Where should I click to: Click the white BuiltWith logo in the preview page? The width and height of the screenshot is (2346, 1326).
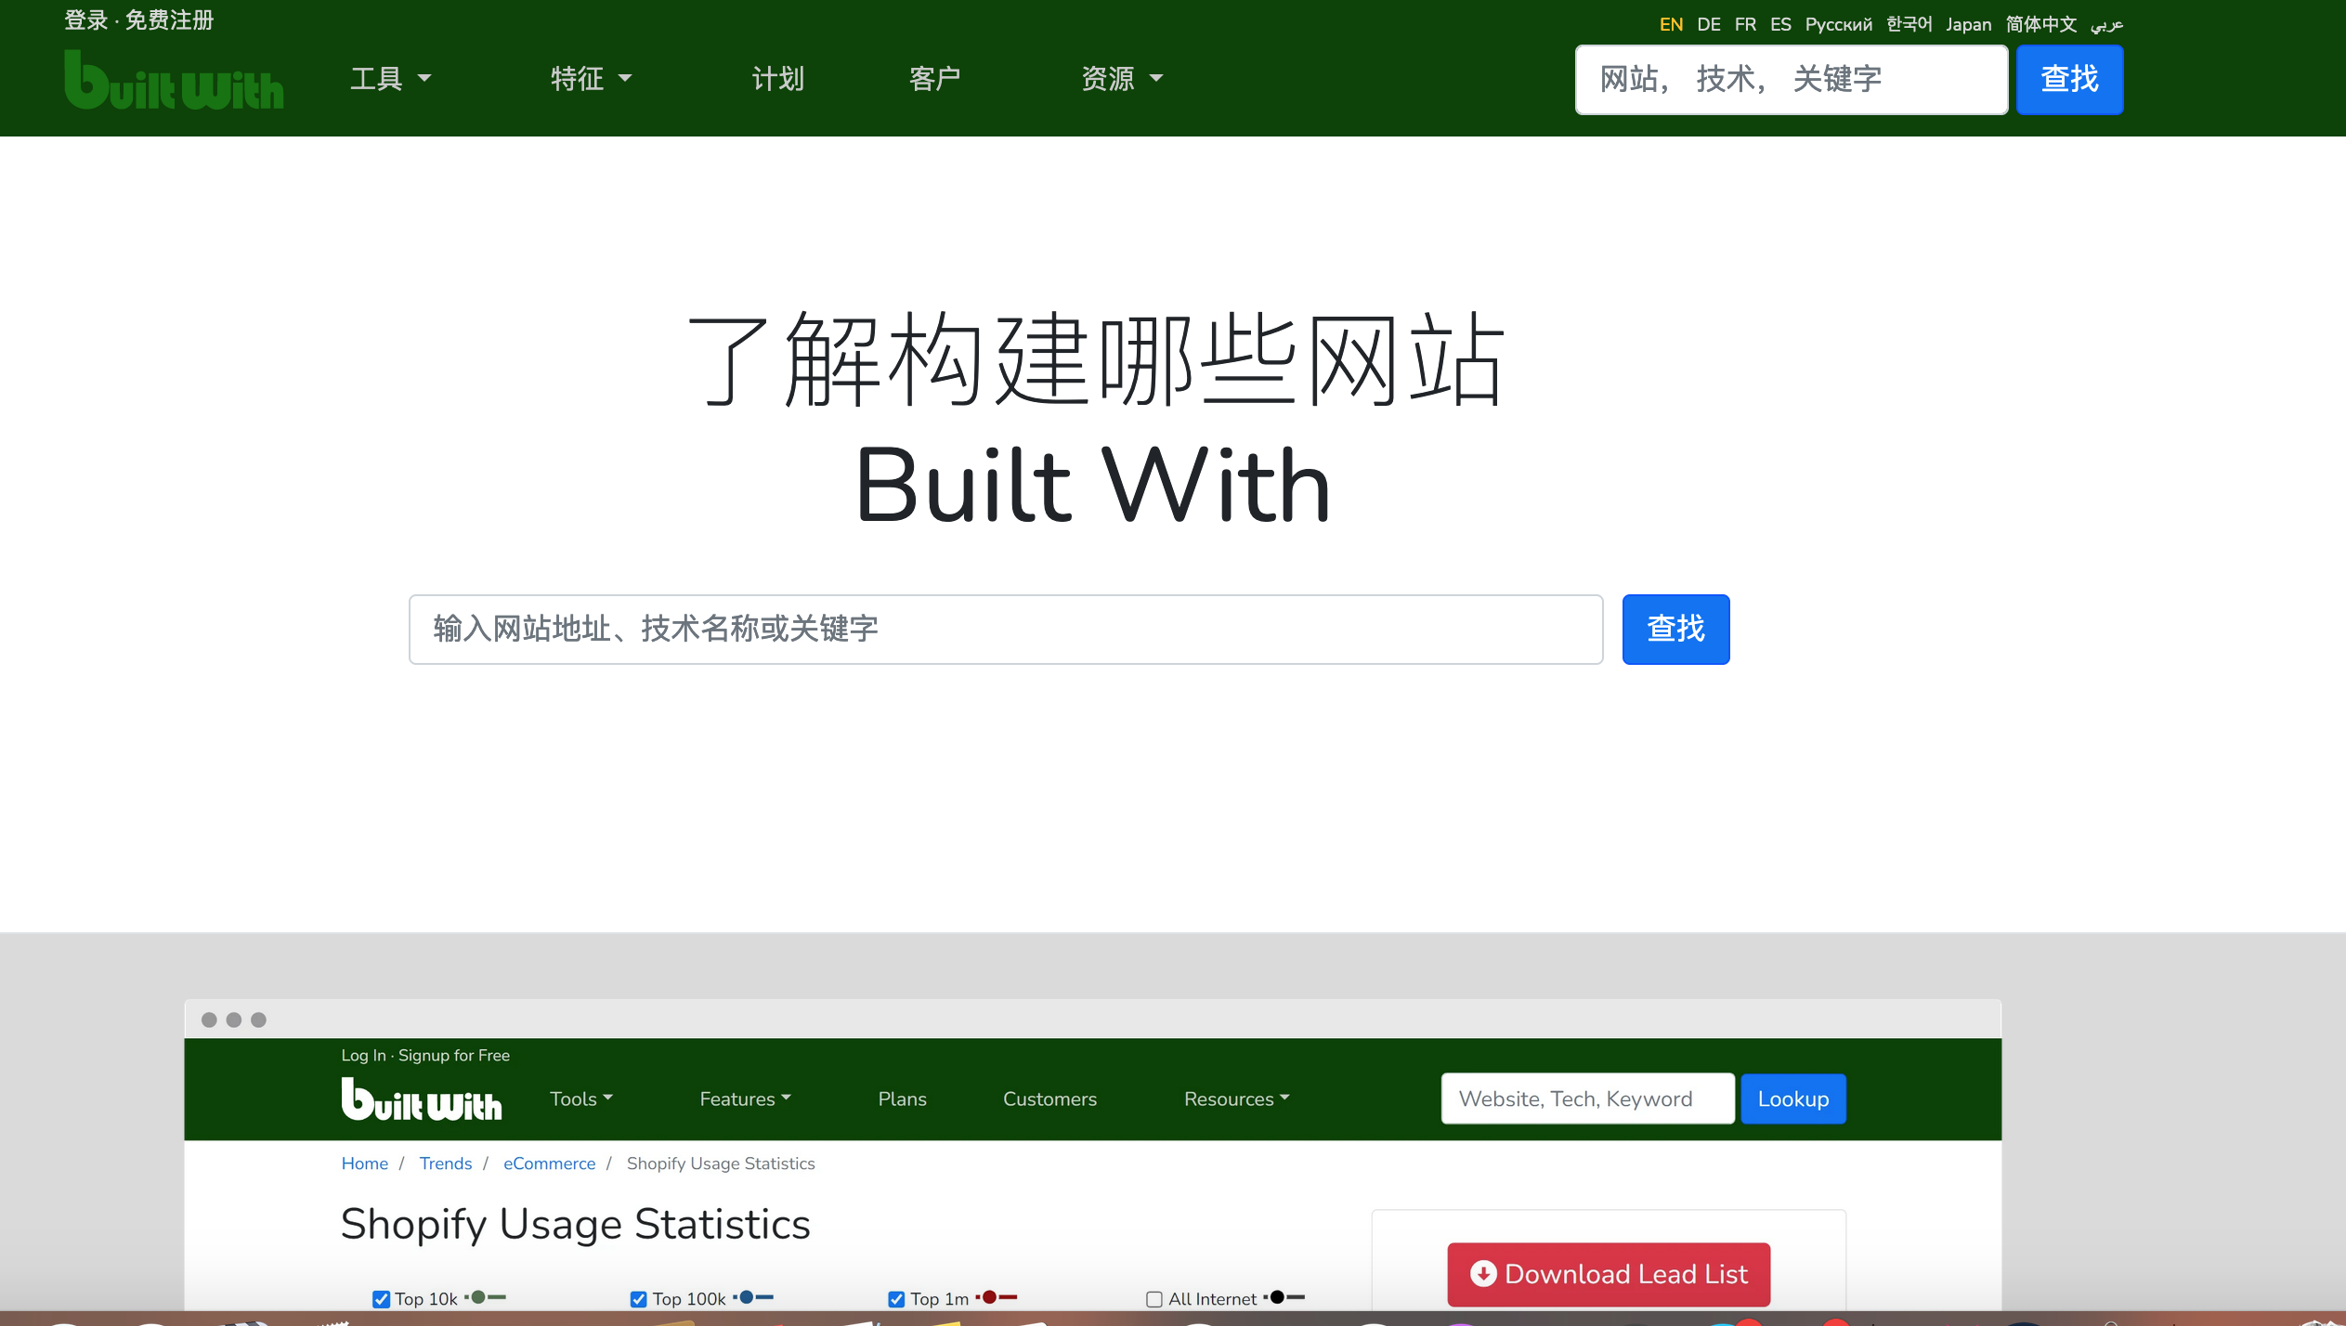421,1099
